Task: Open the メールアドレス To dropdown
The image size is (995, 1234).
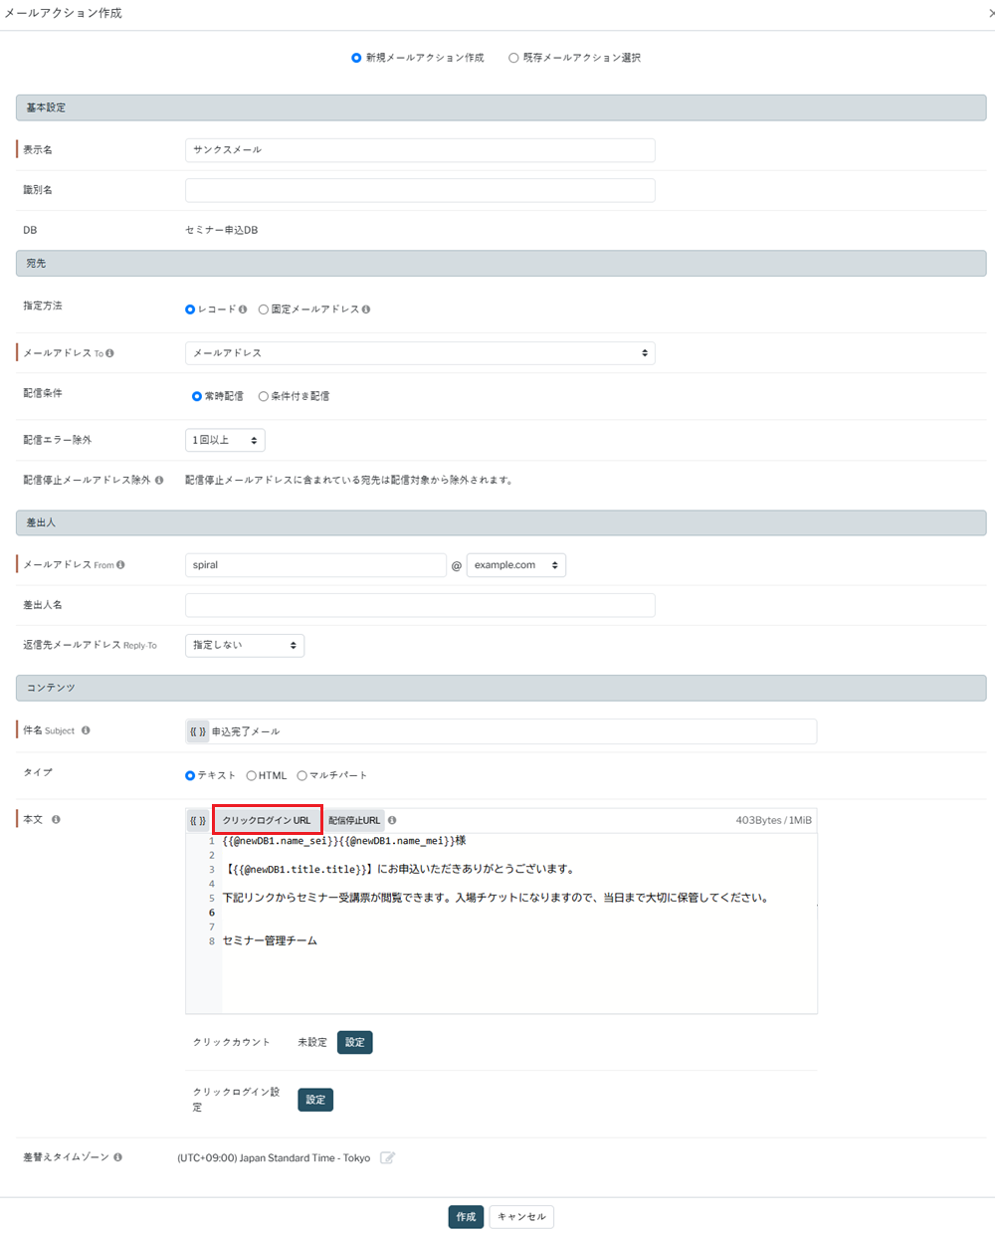Action: click(x=420, y=353)
